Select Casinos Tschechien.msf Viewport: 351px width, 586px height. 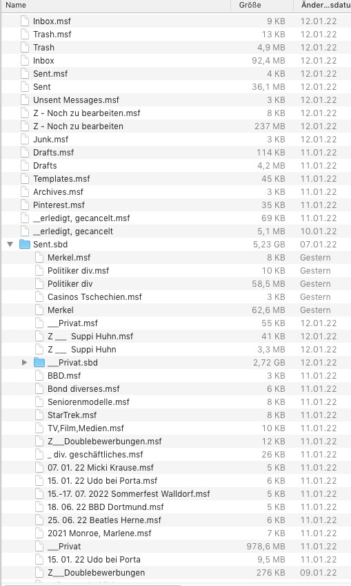94,297
